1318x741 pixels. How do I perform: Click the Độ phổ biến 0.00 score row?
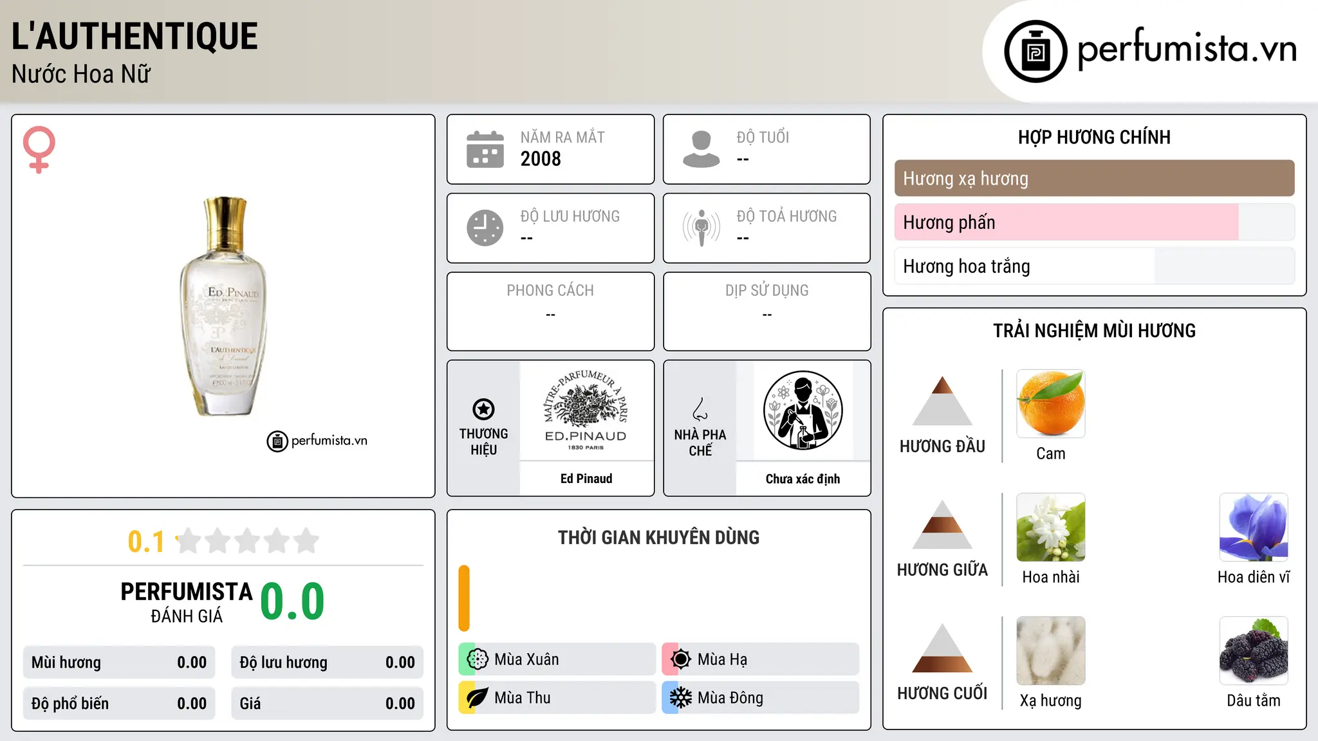point(119,704)
